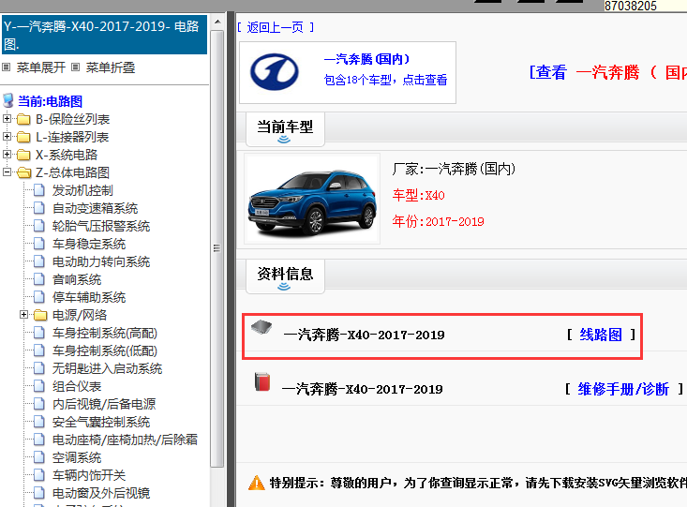Open 内后视镜/后备电源 tree item
The image size is (687, 507).
tap(104, 404)
